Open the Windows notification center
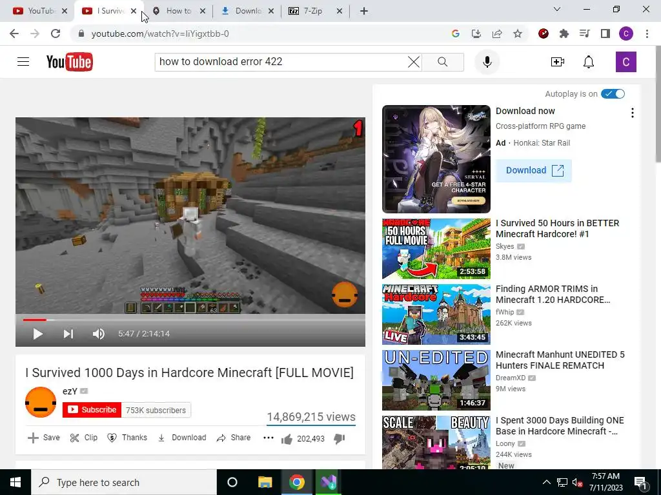 (x=641, y=482)
